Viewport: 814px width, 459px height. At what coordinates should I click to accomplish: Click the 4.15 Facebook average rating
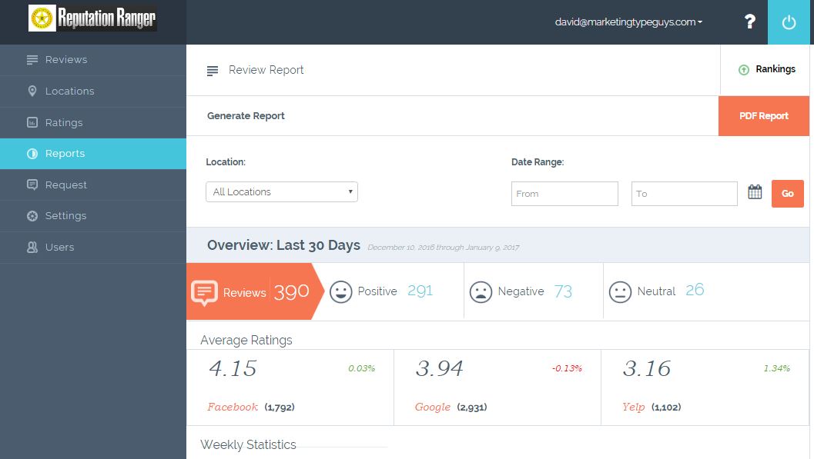(x=233, y=369)
